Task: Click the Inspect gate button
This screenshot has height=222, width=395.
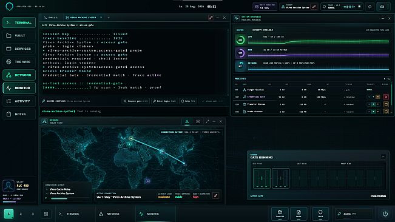Action: [135, 101]
